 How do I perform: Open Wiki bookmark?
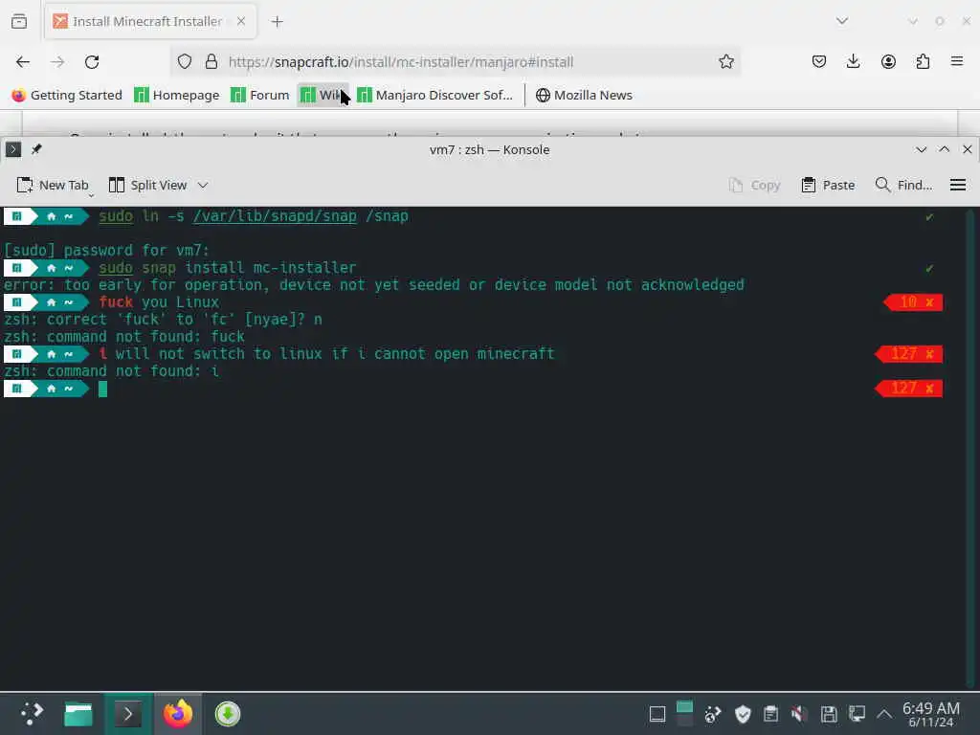(x=323, y=95)
